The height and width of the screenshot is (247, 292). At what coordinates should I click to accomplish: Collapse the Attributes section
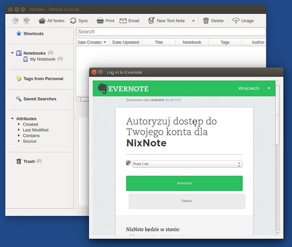pos(13,119)
